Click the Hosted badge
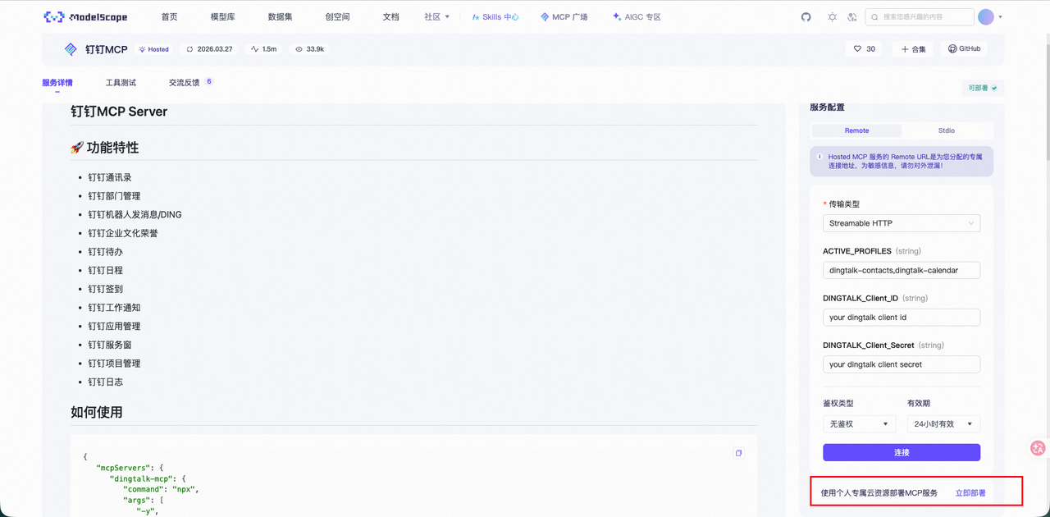The image size is (1050, 517). [x=153, y=49]
